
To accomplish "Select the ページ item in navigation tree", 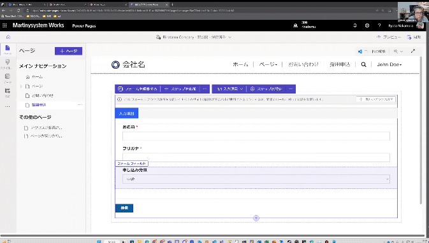I will pyautogui.click(x=37, y=87).
